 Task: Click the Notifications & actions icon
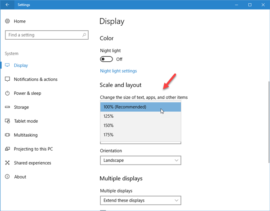coord(7,79)
